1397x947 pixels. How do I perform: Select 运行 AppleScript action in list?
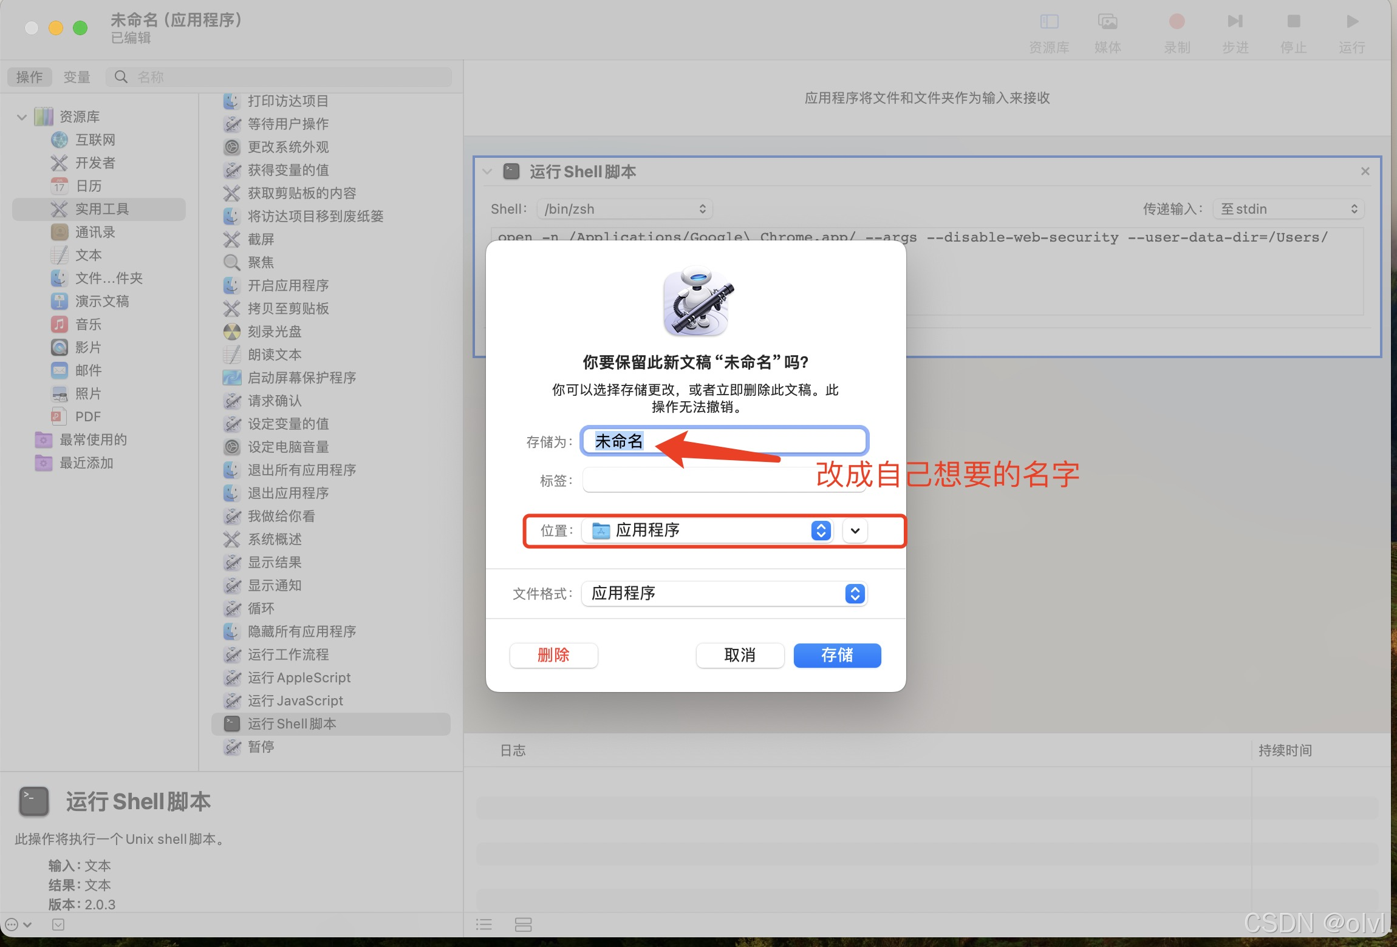pyautogui.click(x=299, y=677)
